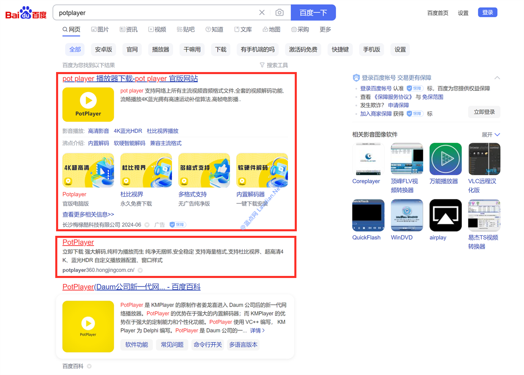Screen dimensions: 524x375
Task: Focus the search input containing potplayer
Action: [x=156, y=13]
